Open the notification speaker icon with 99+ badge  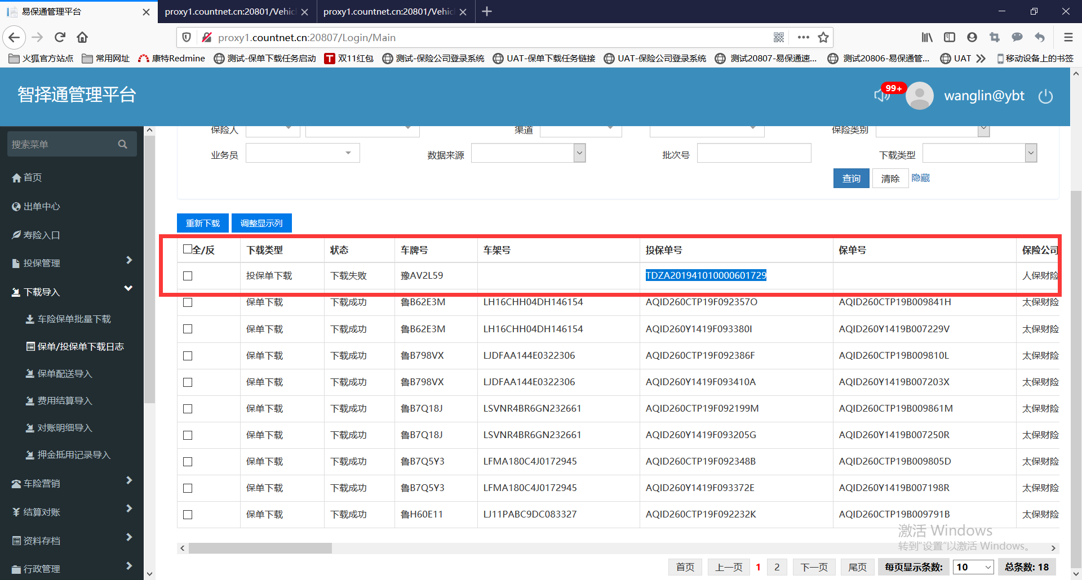tap(881, 95)
